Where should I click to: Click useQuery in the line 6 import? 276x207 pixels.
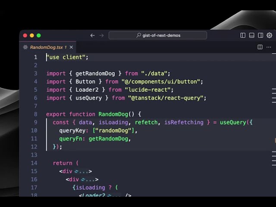pos(89,98)
